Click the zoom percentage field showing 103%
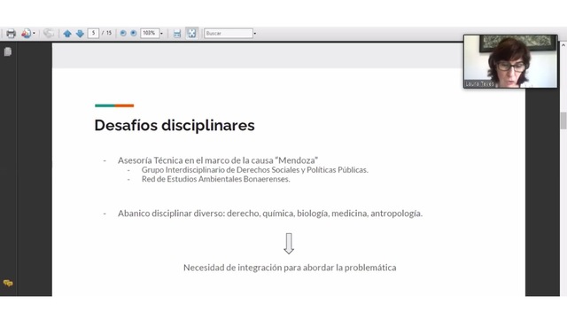Image resolution: width=567 pixels, height=319 pixels. [x=150, y=34]
